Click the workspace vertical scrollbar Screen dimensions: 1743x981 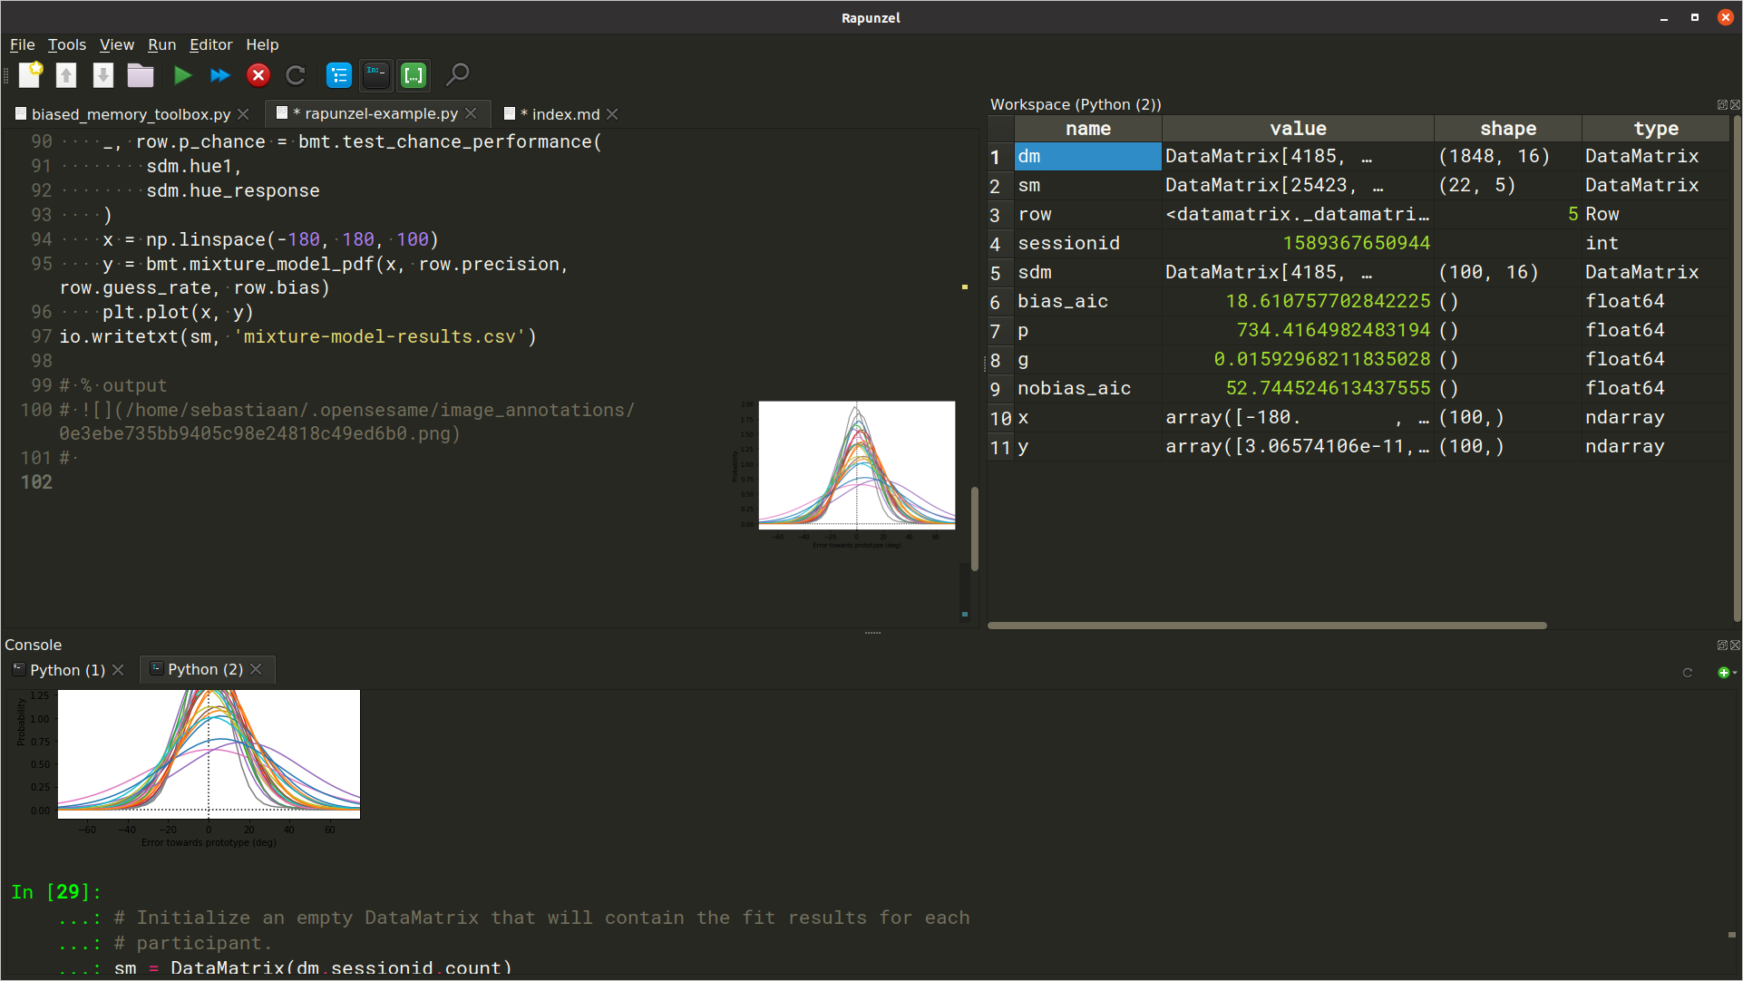(x=1737, y=367)
